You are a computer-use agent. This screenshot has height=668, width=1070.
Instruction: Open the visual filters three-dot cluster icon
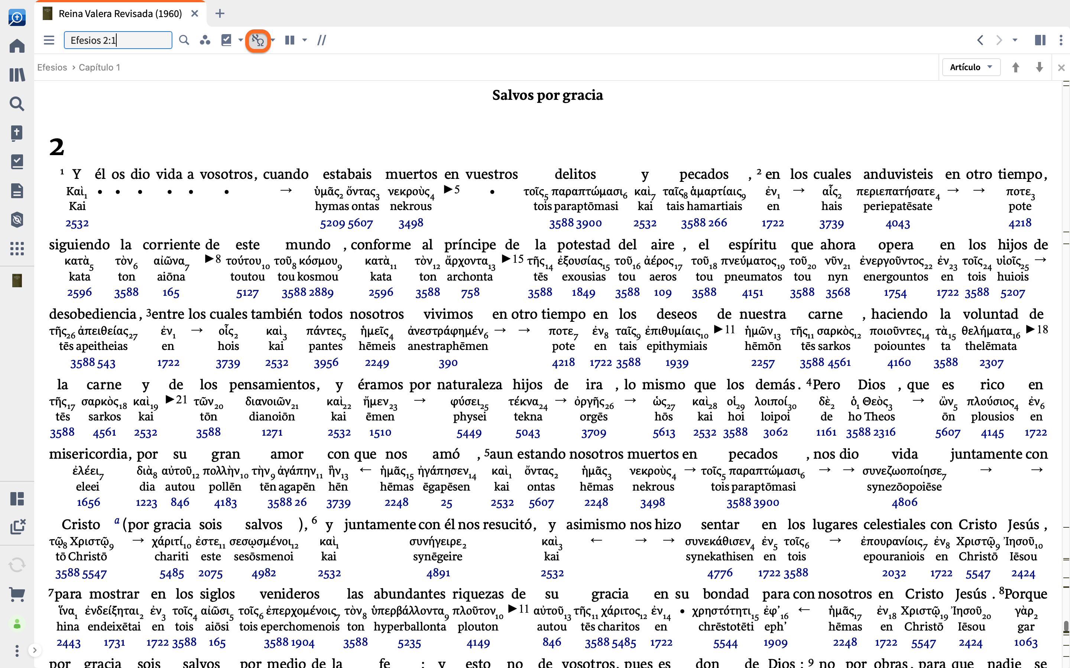205,40
